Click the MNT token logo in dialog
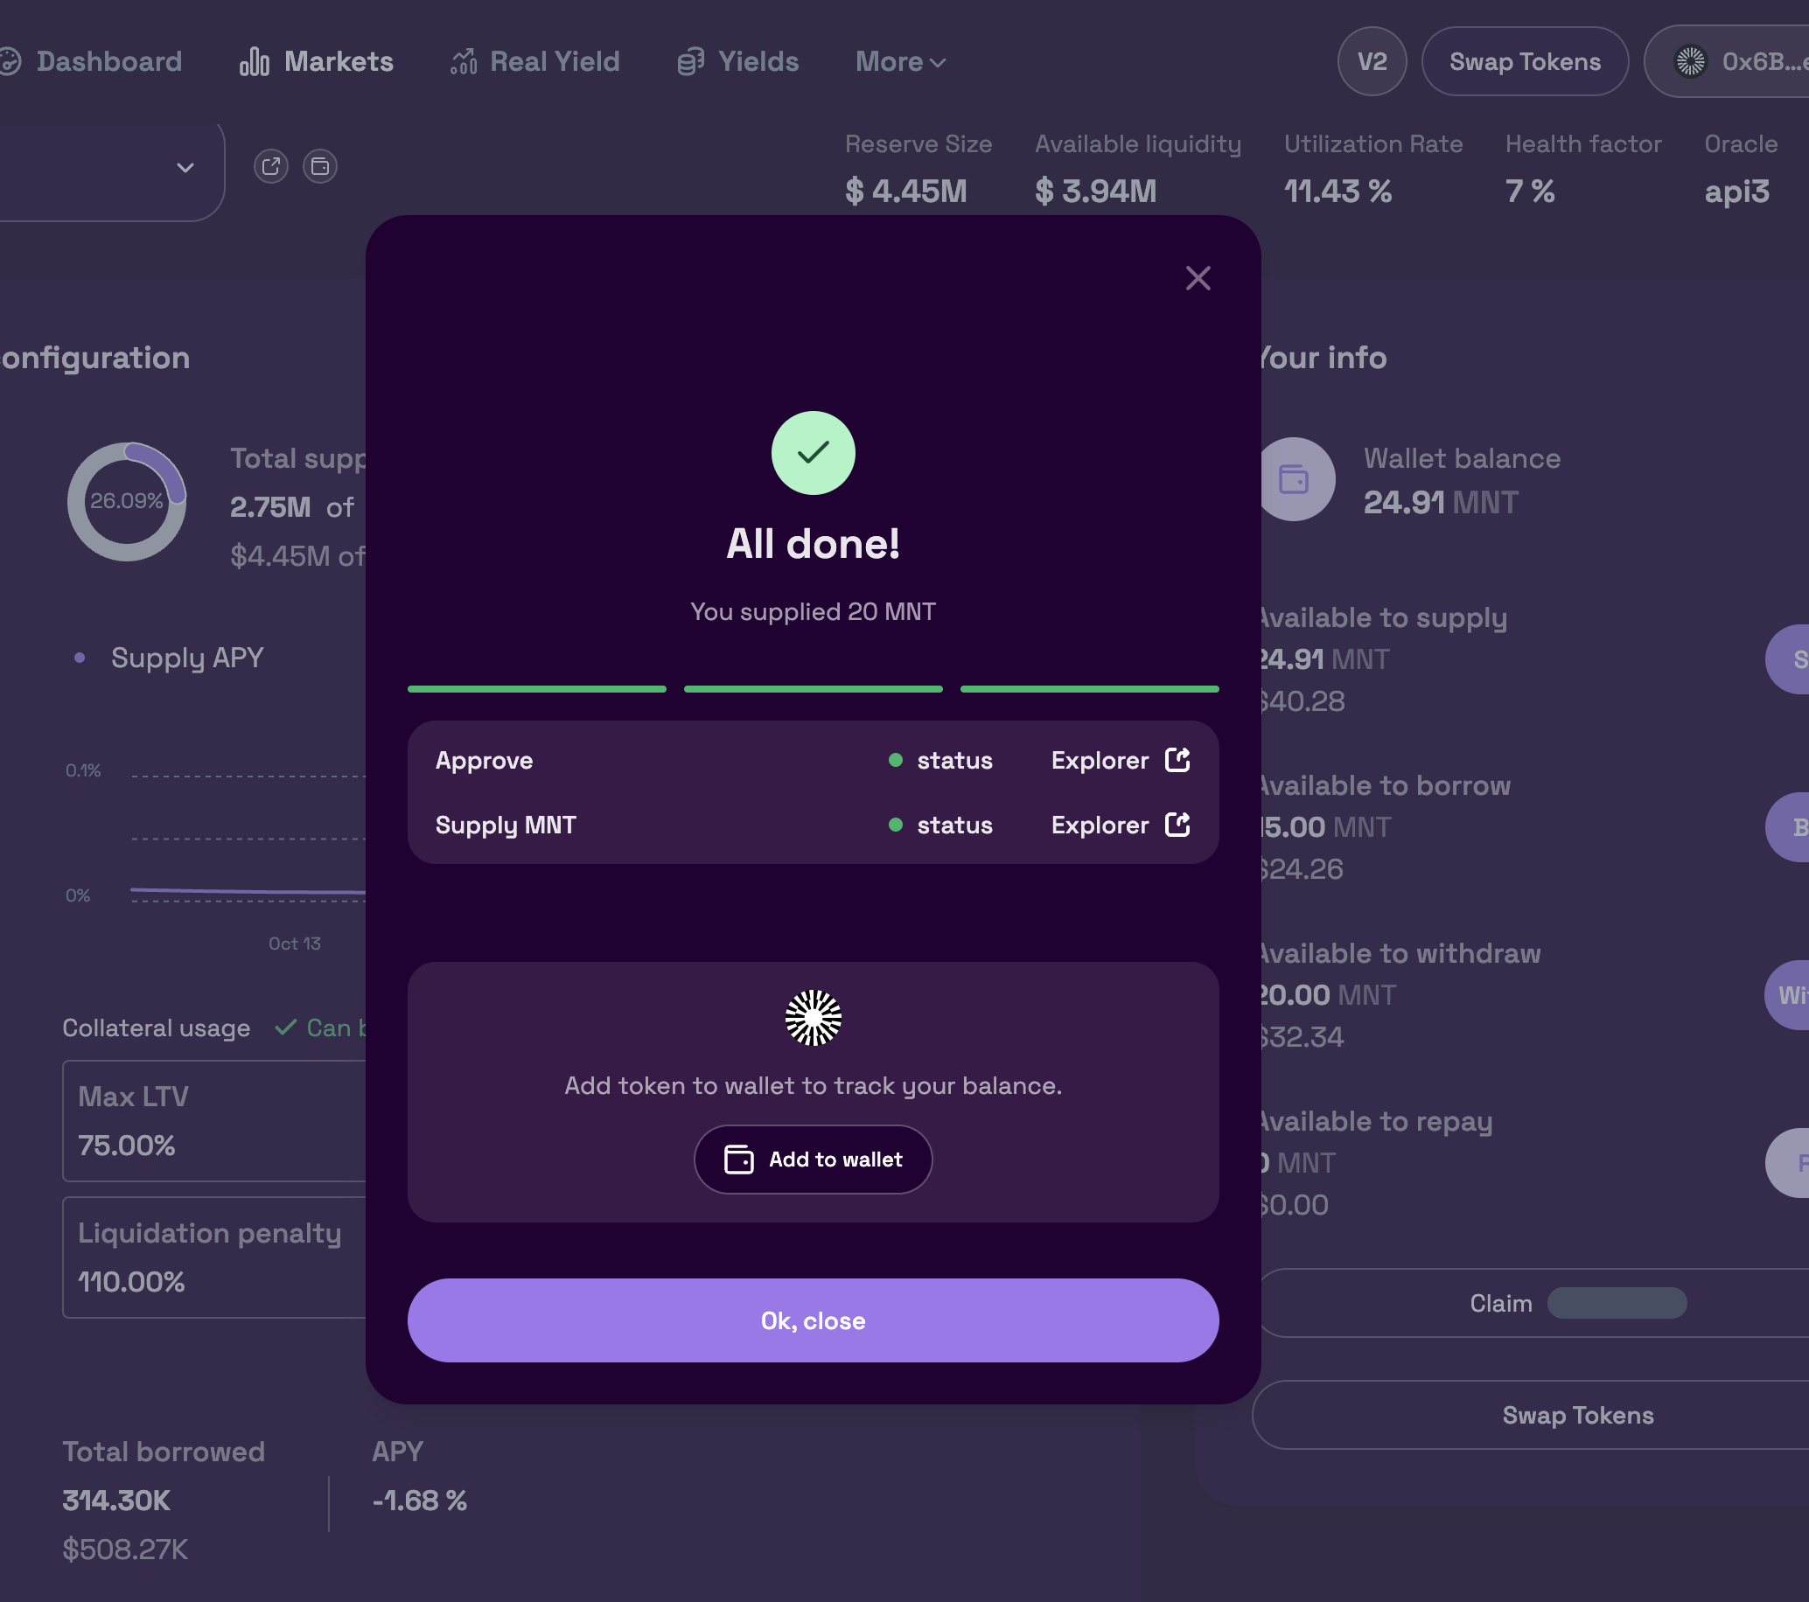 [813, 1017]
